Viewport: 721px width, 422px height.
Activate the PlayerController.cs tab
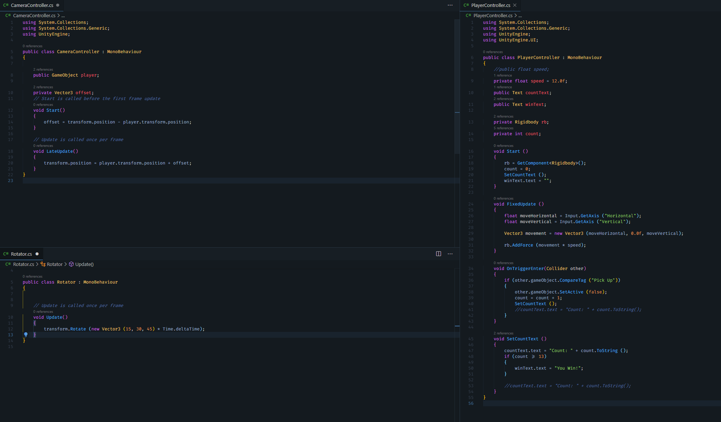point(490,5)
